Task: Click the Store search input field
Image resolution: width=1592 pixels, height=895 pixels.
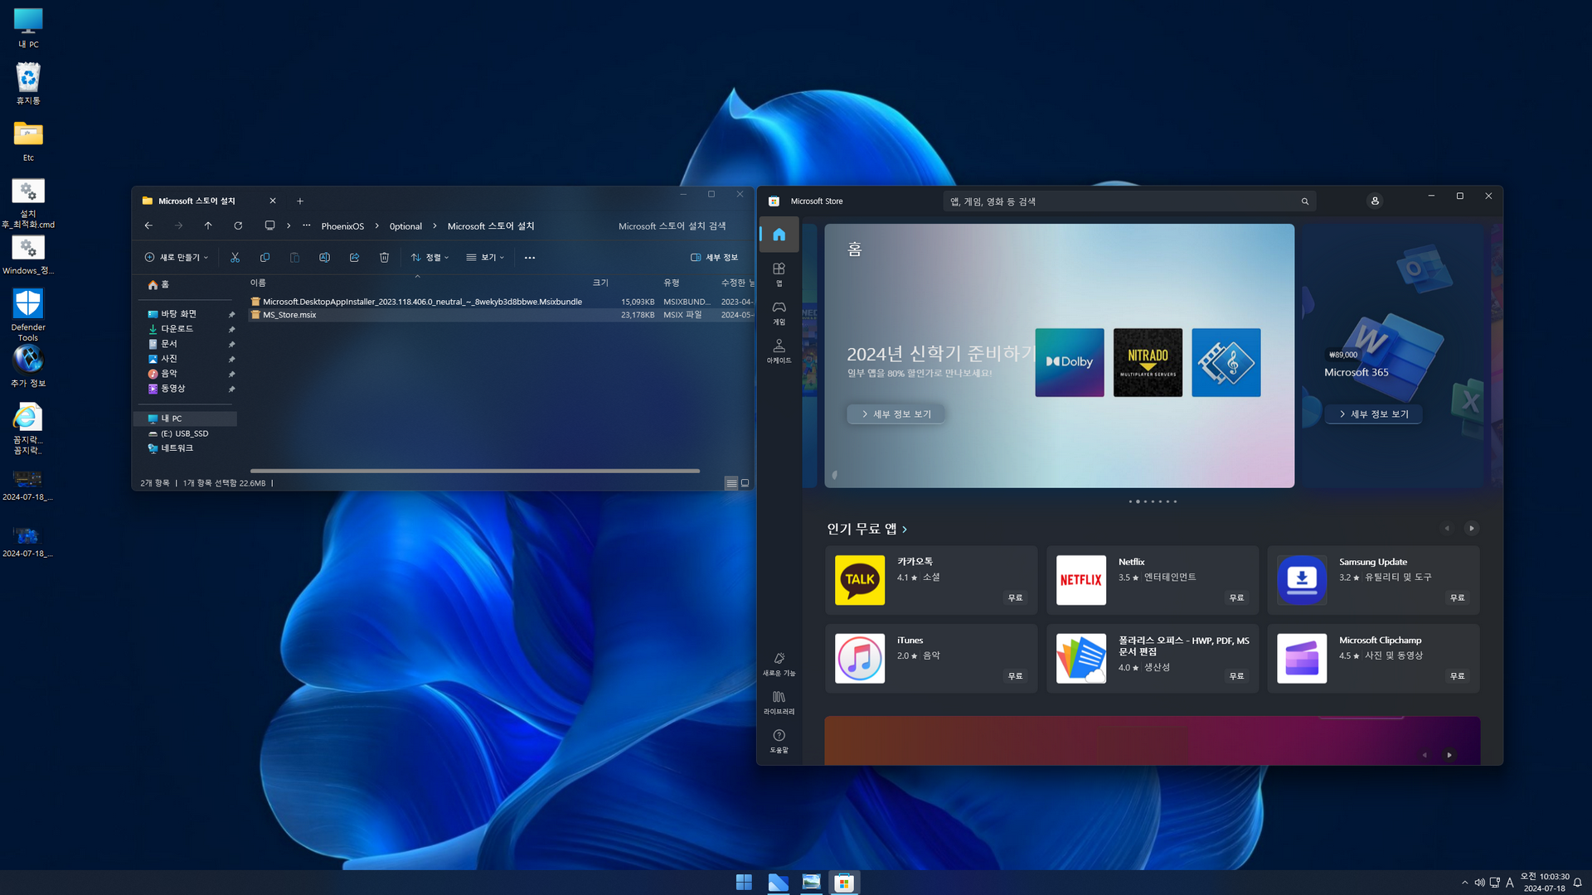Action: (x=1119, y=201)
